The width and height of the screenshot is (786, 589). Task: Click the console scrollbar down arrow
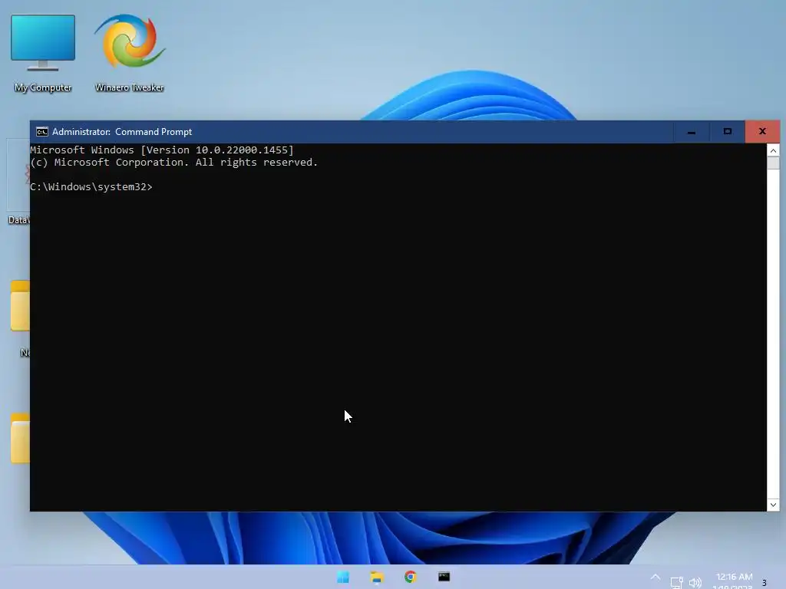(x=773, y=505)
